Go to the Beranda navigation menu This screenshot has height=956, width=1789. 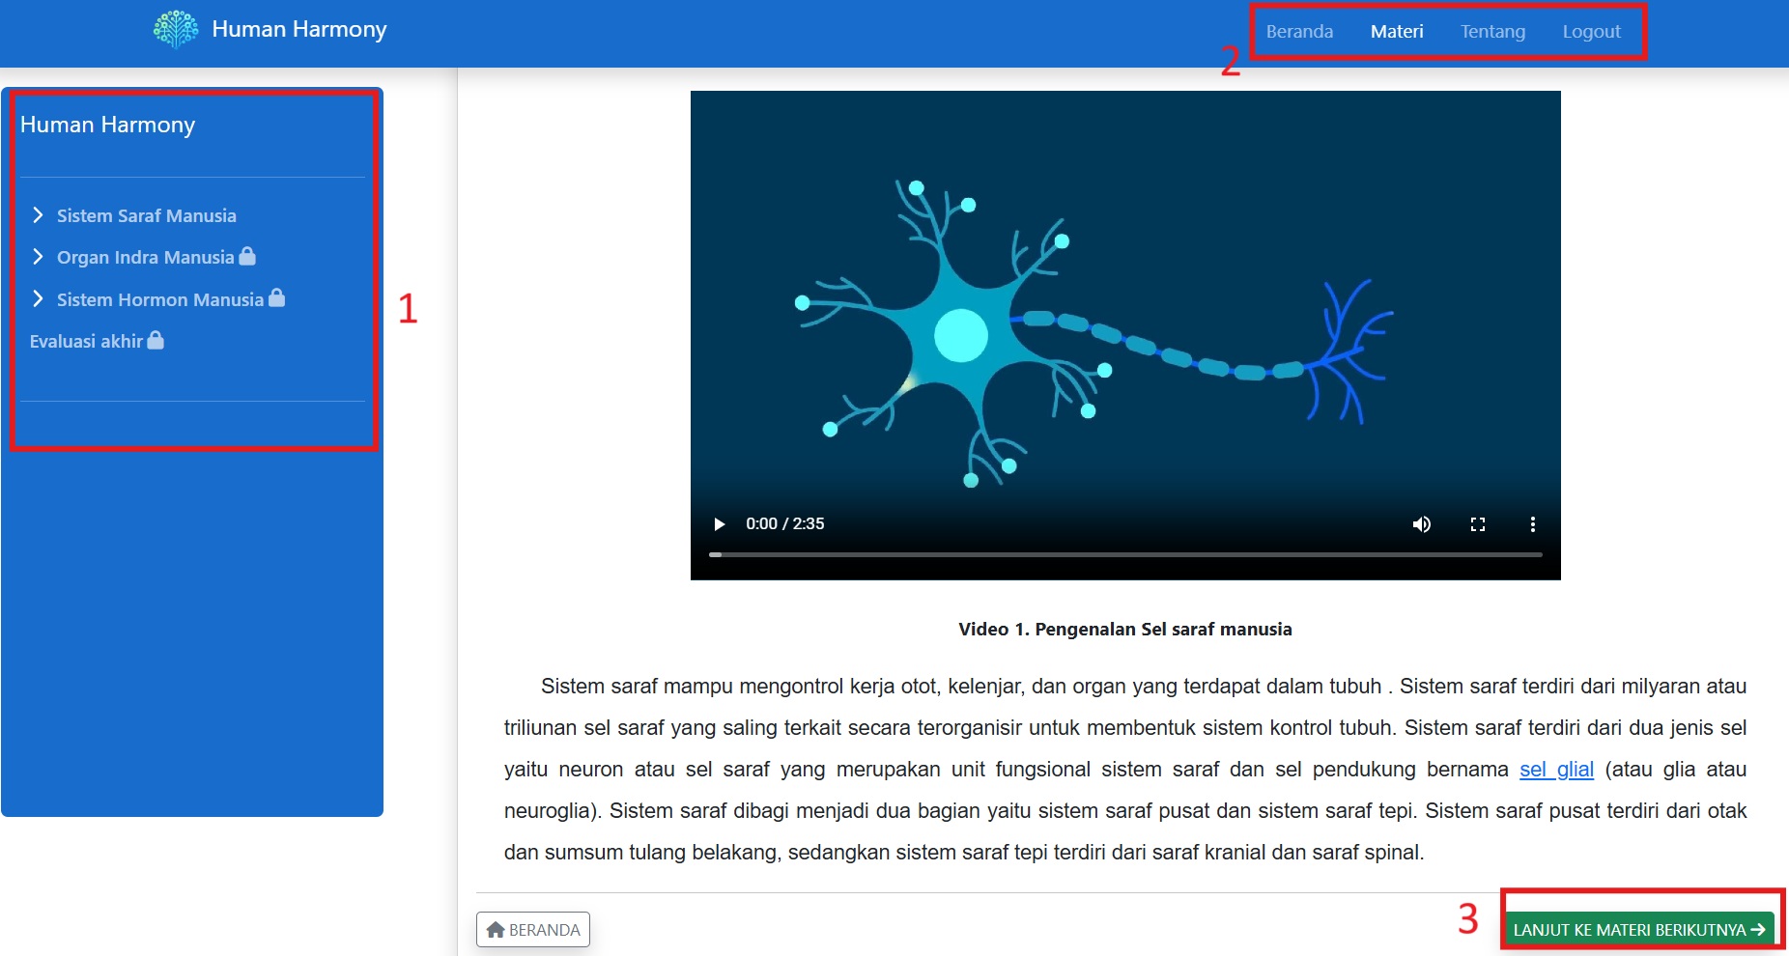[x=1299, y=32]
